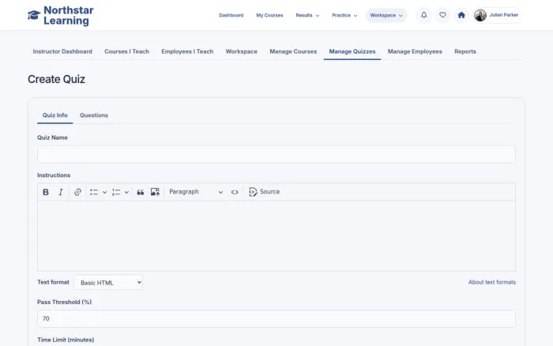Click Julian Parker's profile avatar
This screenshot has width=553, height=346.
tap(480, 15)
